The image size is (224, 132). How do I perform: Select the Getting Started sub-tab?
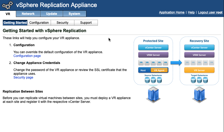[15, 23]
